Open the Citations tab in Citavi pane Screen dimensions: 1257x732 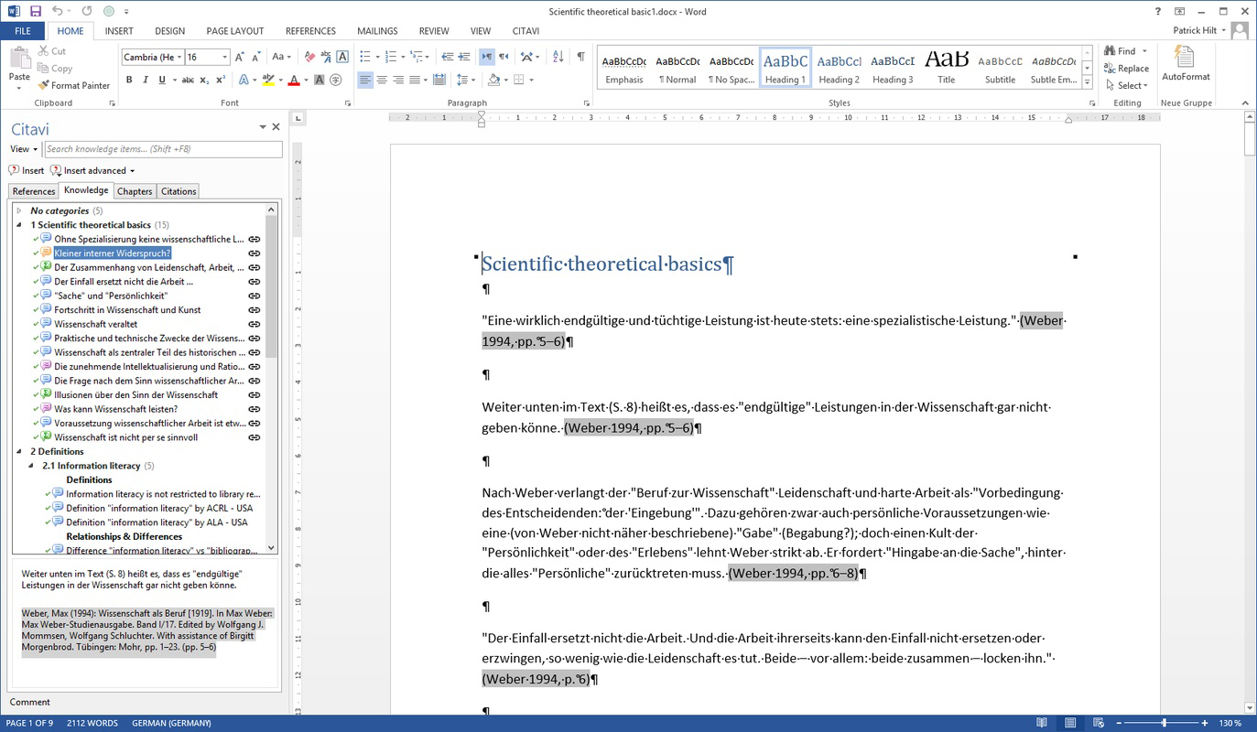pyautogui.click(x=179, y=191)
